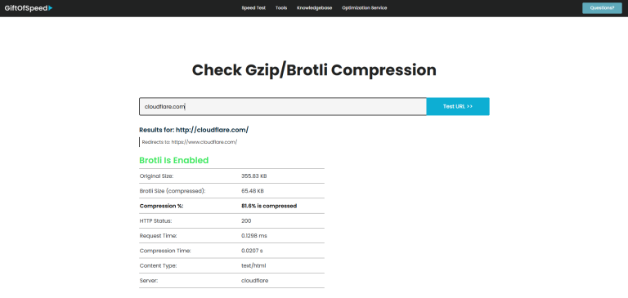Select the cloudflare server value
This screenshot has height=298, width=628.
pyautogui.click(x=255, y=280)
